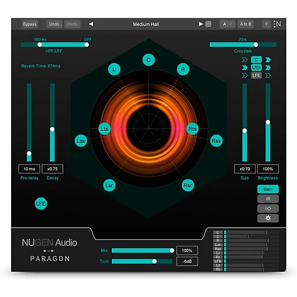This screenshot has height=297, width=297.
Task: Switch the A/B comparison toggle
Action: coord(227,24)
